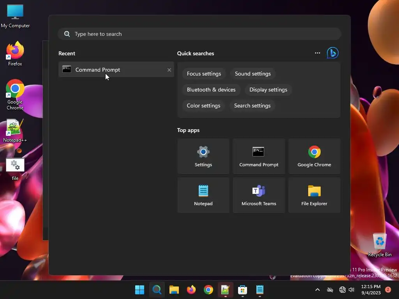Screen dimensions: 399x299
Task: Launch Google Chrome from Top apps
Action: click(314, 156)
